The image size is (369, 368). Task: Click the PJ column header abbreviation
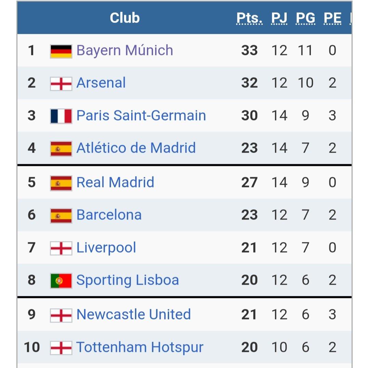279,18
